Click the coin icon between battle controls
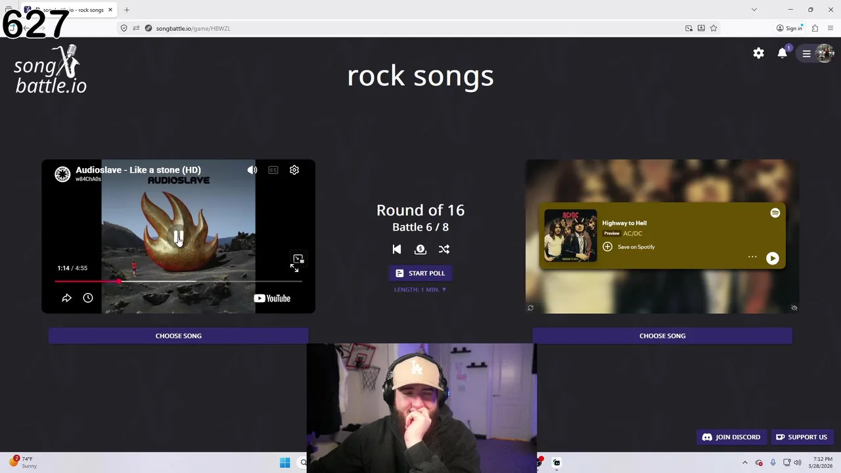Image resolution: width=841 pixels, height=473 pixels. click(420, 250)
